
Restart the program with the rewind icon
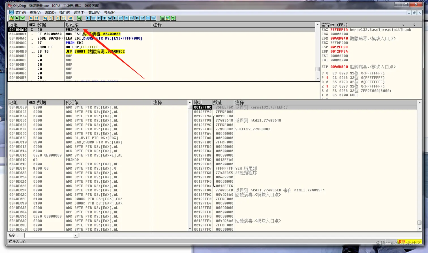[17, 18]
